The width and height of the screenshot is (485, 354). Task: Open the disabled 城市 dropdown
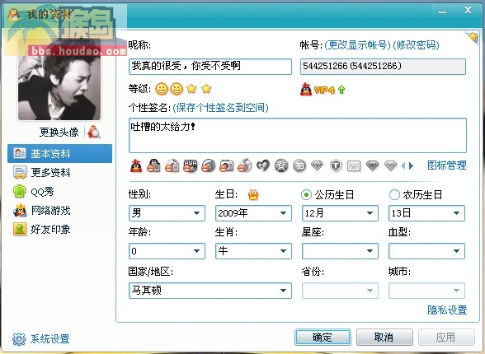[426, 291]
